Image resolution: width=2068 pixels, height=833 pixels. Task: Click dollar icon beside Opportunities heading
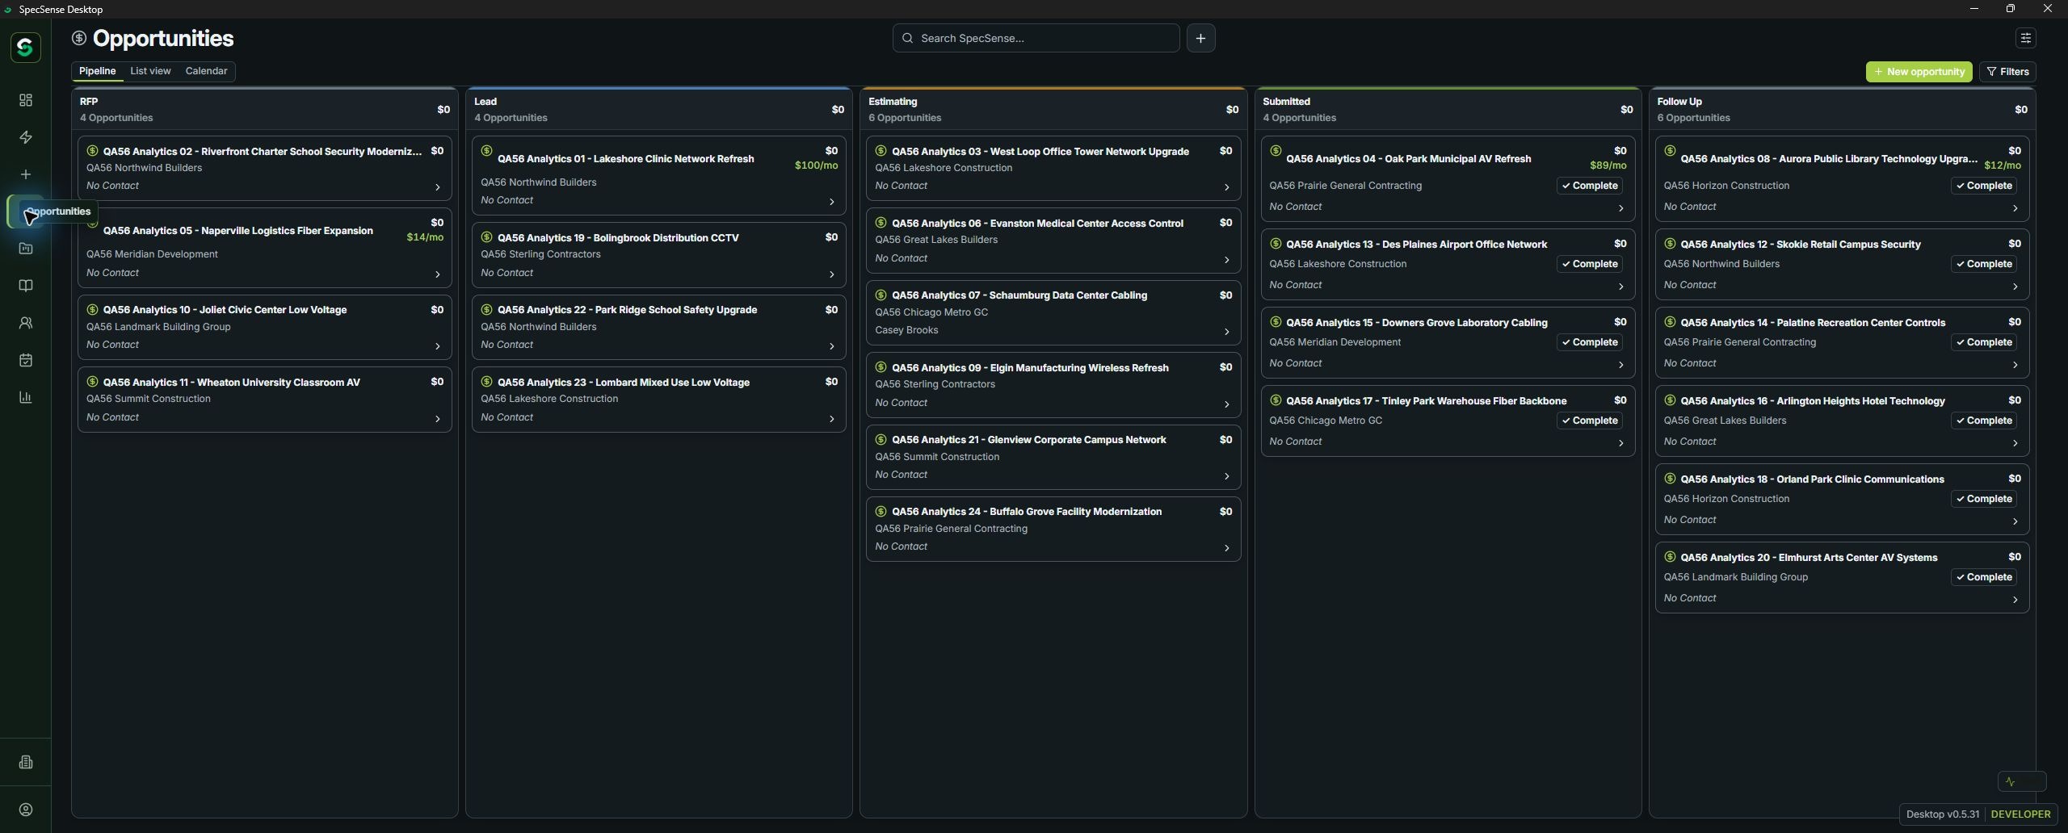(78, 38)
